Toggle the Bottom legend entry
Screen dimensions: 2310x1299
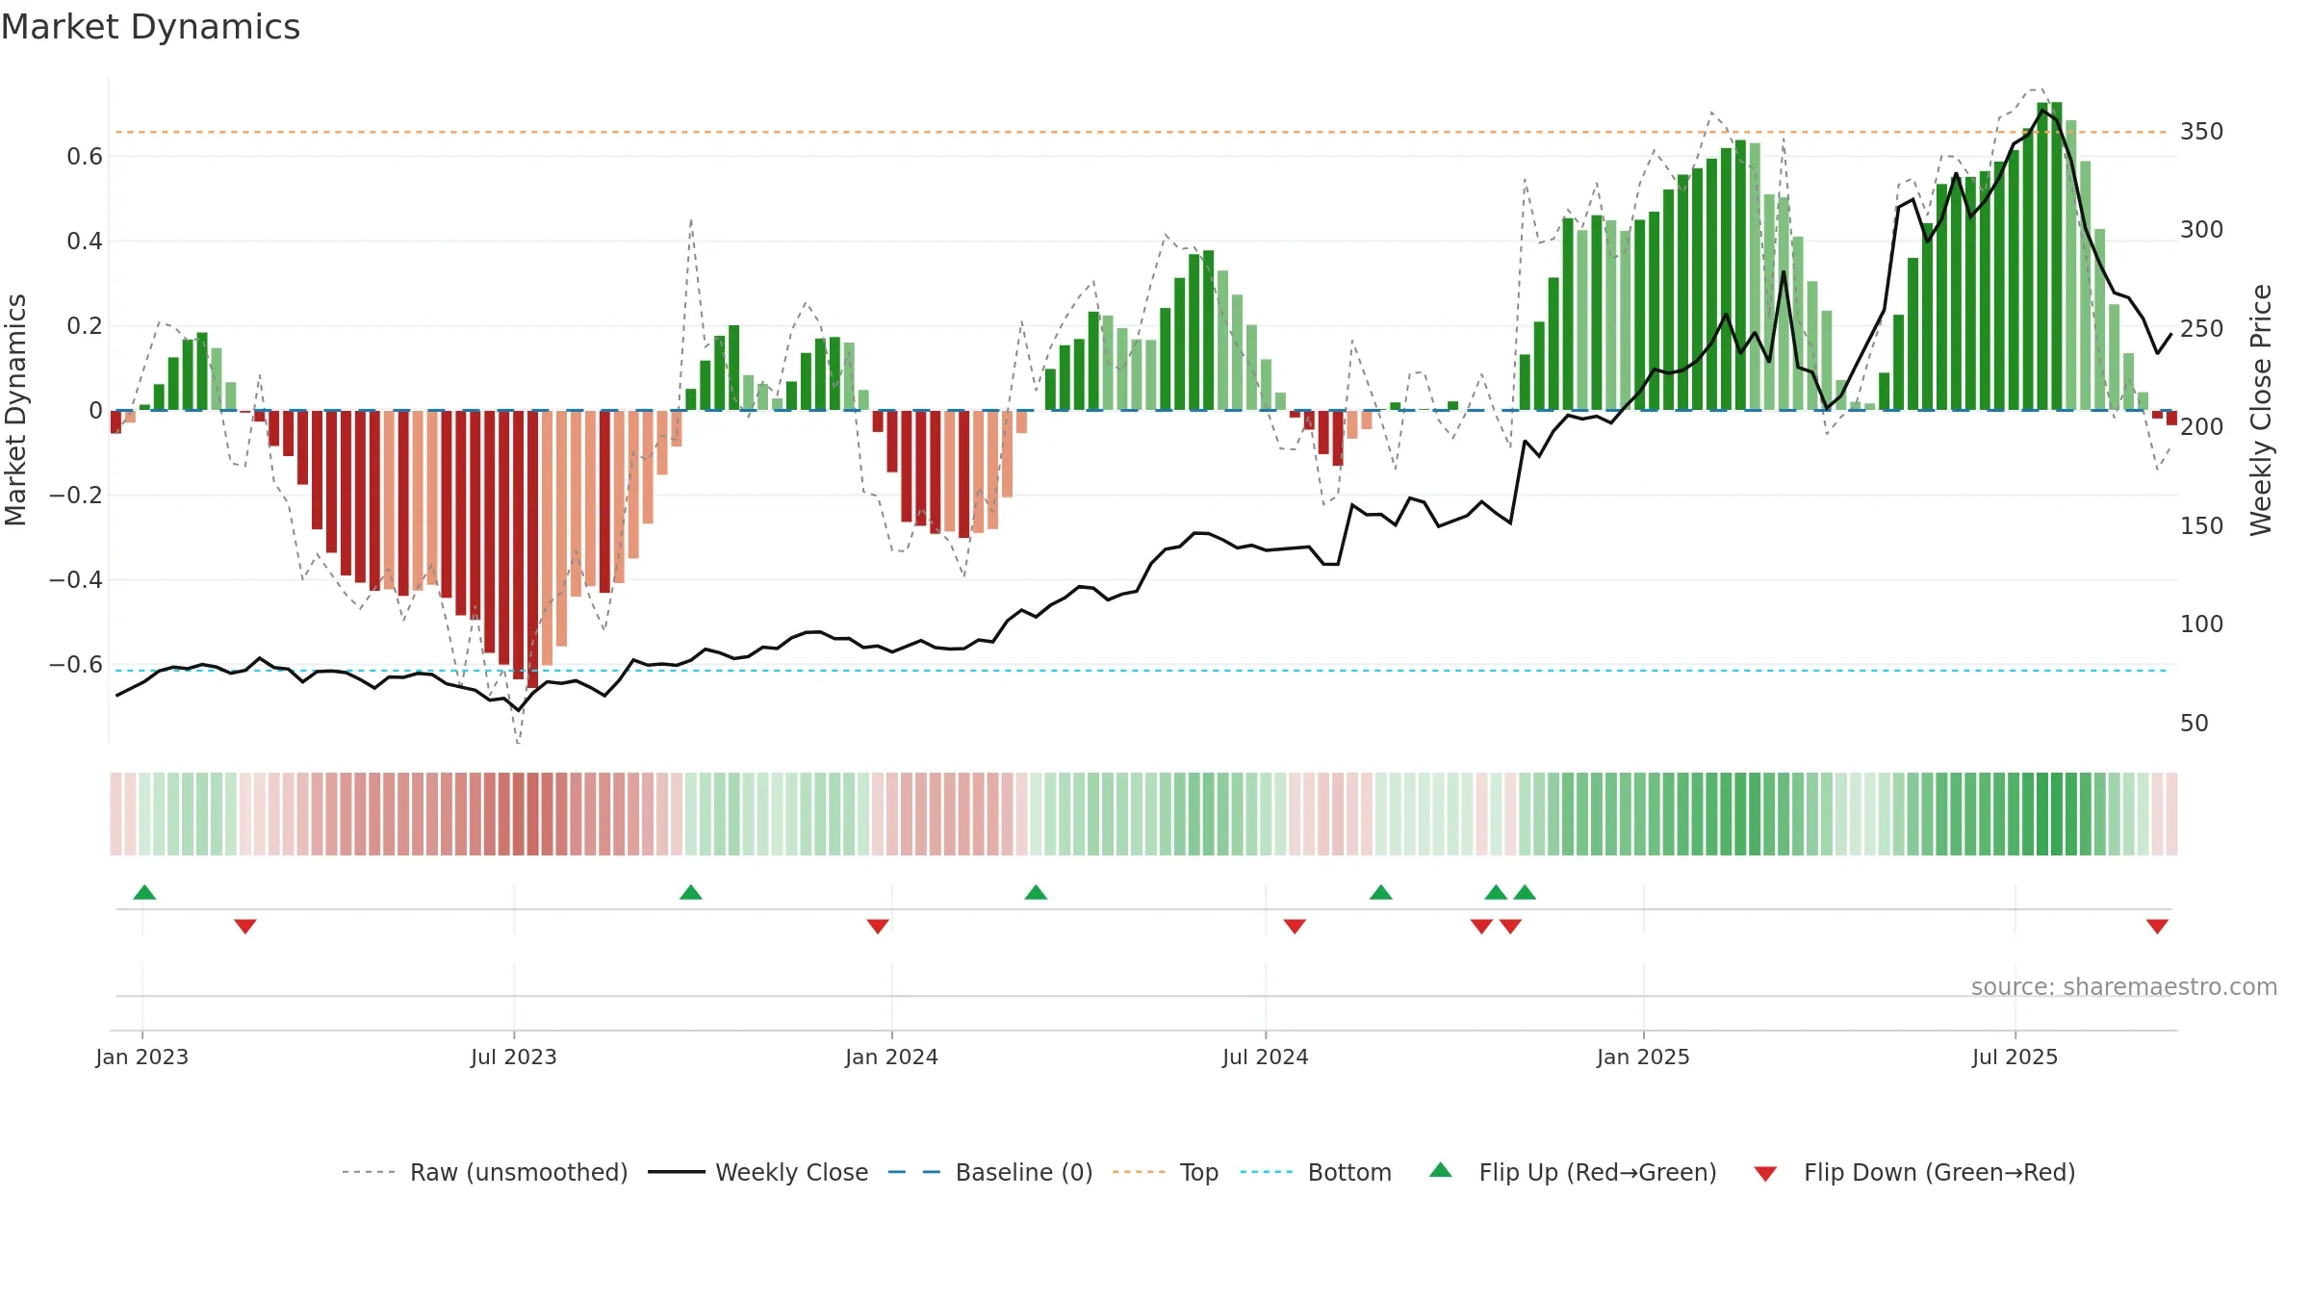click(1316, 1172)
